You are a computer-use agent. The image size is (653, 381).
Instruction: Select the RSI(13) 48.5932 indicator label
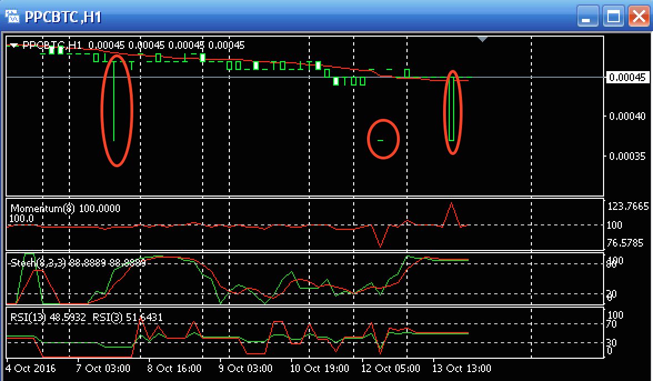click(x=48, y=317)
